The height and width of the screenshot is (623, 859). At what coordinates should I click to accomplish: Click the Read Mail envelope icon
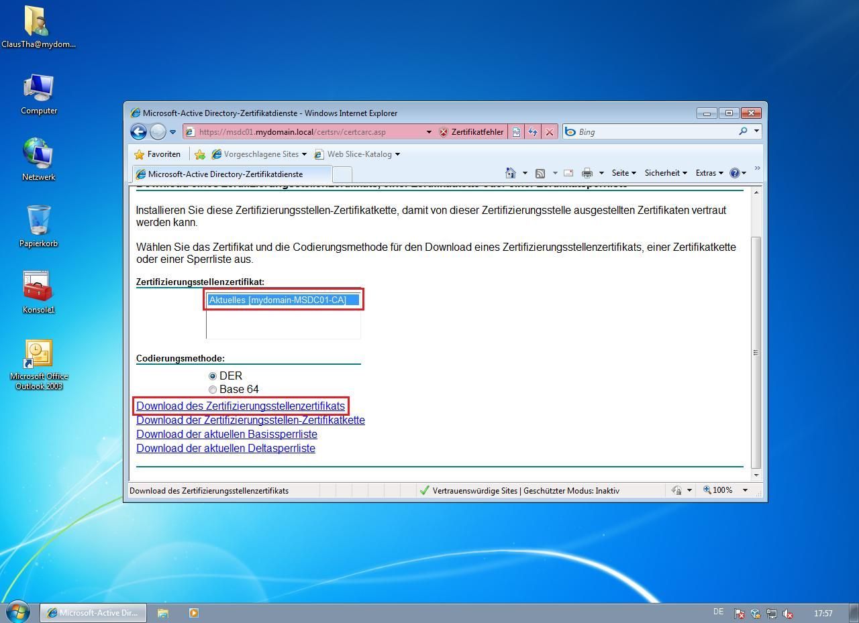click(568, 173)
